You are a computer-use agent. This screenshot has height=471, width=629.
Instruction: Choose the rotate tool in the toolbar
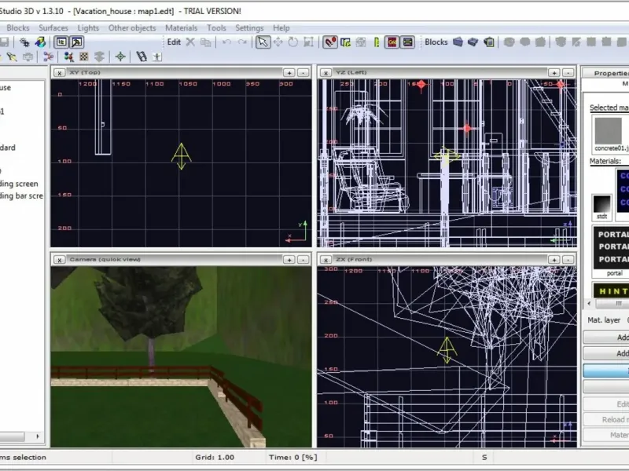pyautogui.click(x=292, y=42)
